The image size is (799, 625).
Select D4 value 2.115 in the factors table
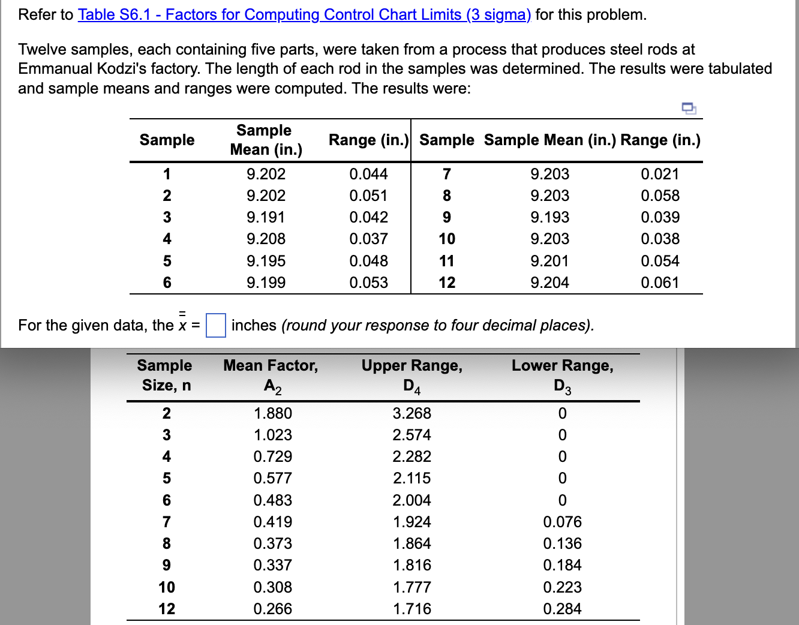coord(412,478)
